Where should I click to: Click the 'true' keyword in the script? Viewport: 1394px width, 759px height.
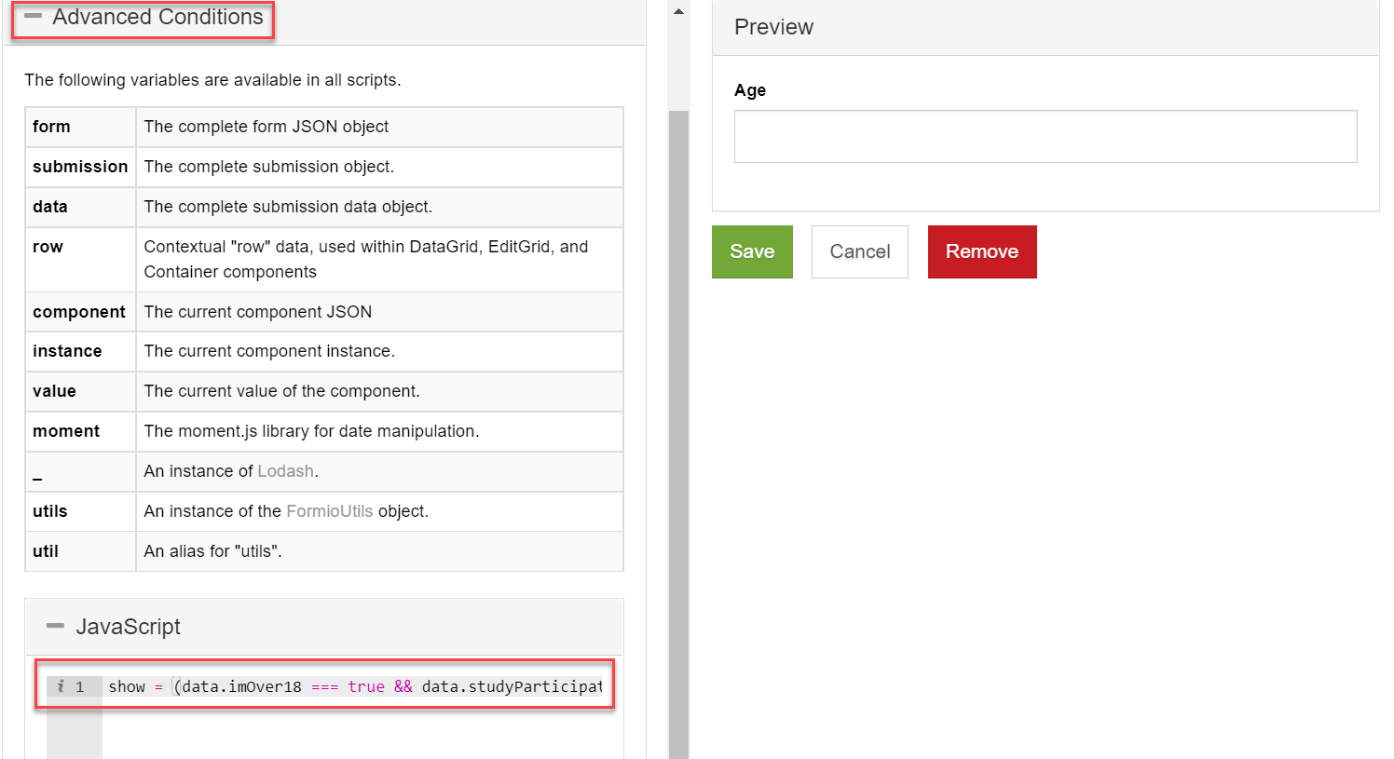(366, 686)
